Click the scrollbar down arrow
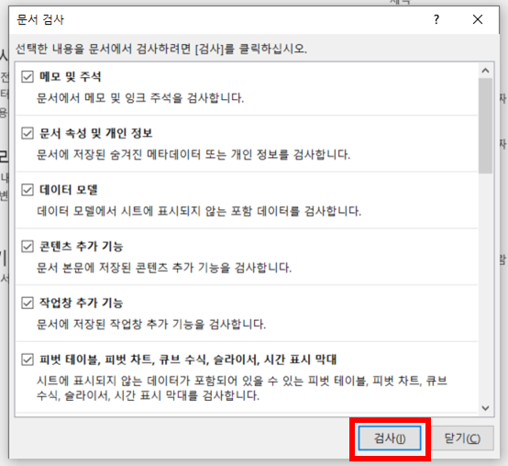 coord(485,408)
